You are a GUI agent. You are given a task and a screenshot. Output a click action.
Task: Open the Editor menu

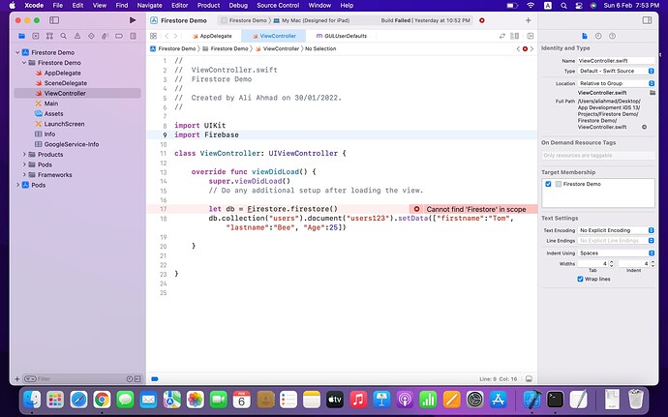pyautogui.click(x=179, y=6)
